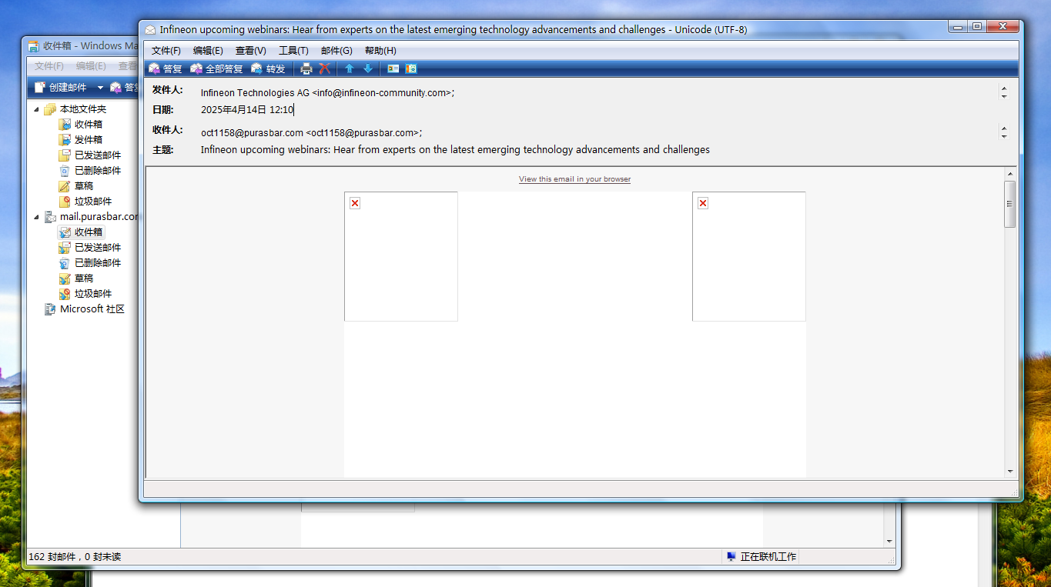Collapse the 本地文件夹 tree node
The width and height of the screenshot is (1051, 587).
pos(36,109)
